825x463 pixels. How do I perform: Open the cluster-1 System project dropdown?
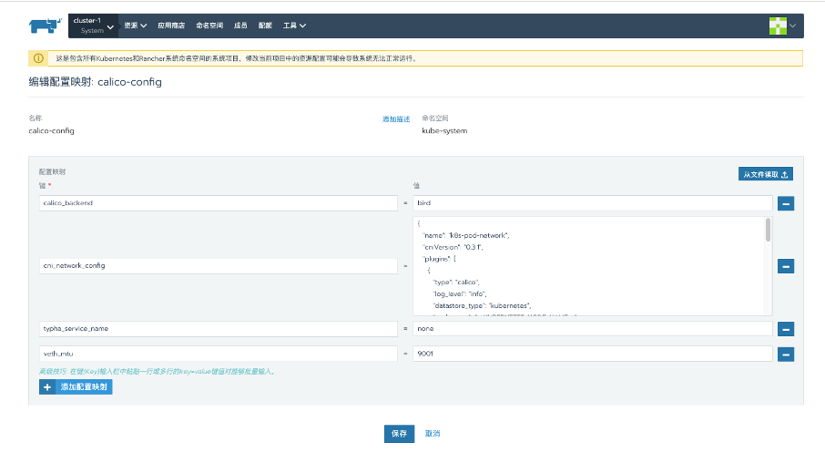pos(94,26)
